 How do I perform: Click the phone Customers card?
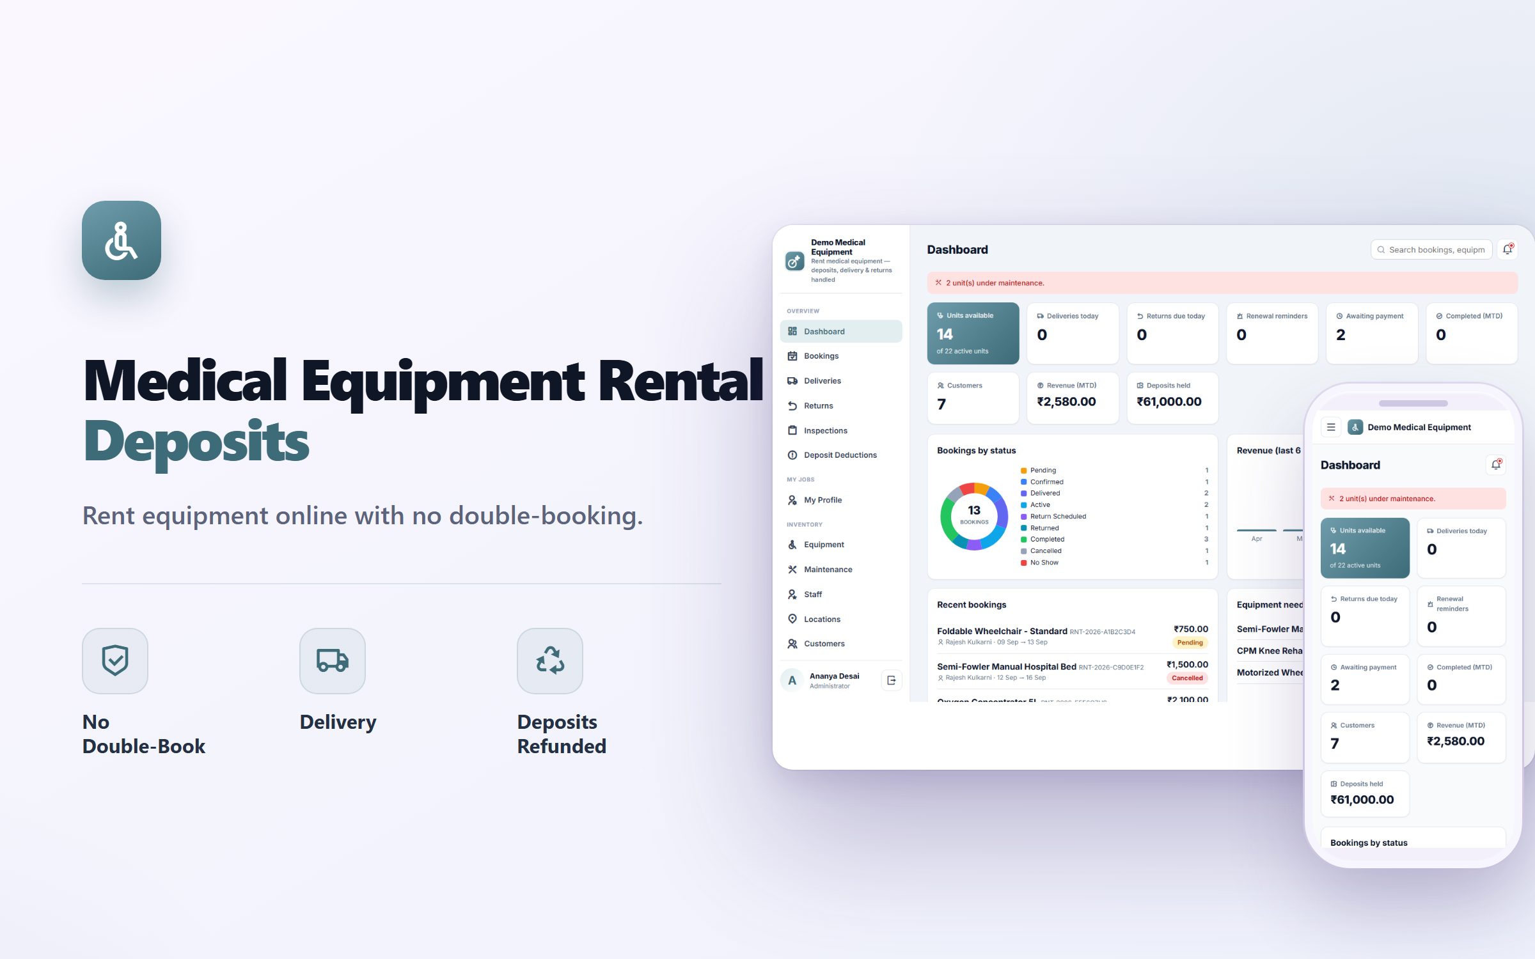(1365, 737)
